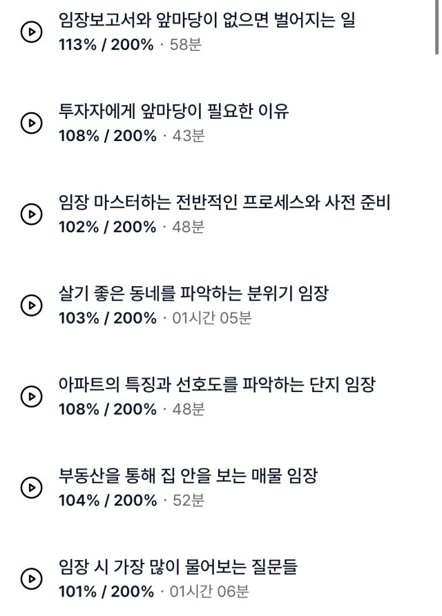Tap play icon for '살기 좋은 동네를 파악하는 분위기 임장'
The width and height of the screenshot is (442, 616).
[31, 306]
